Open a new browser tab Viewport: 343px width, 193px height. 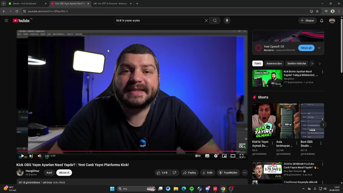tap(137, 4)
